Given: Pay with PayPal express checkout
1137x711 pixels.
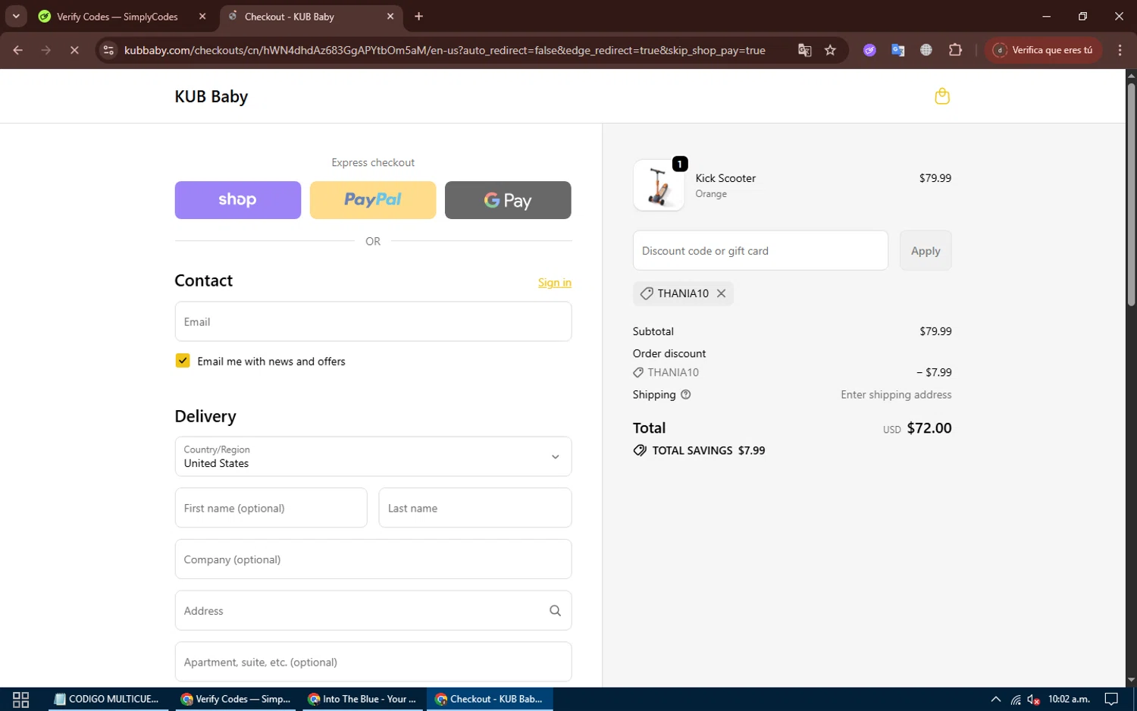Looking at the screenshot, I should click(373, 200).
